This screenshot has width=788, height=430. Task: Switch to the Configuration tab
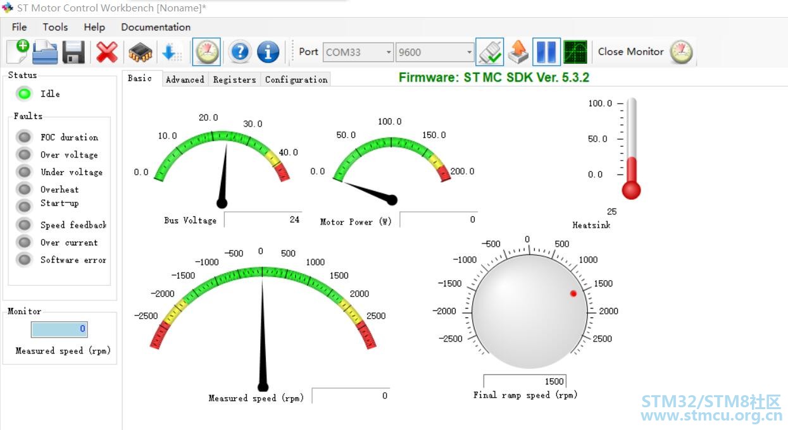point(296,79)
